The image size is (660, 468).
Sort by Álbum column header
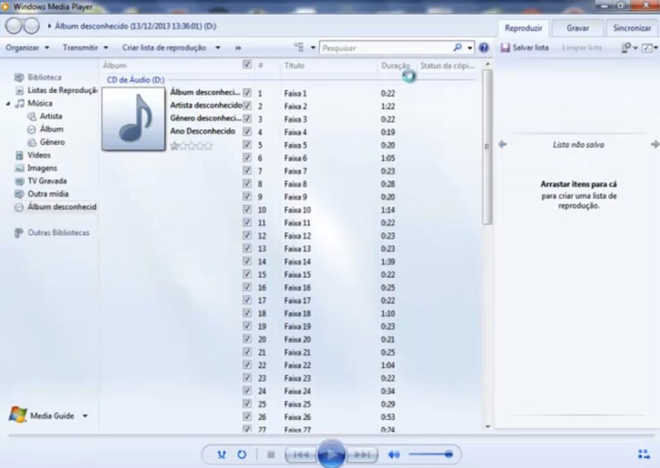tap(115, 66)
